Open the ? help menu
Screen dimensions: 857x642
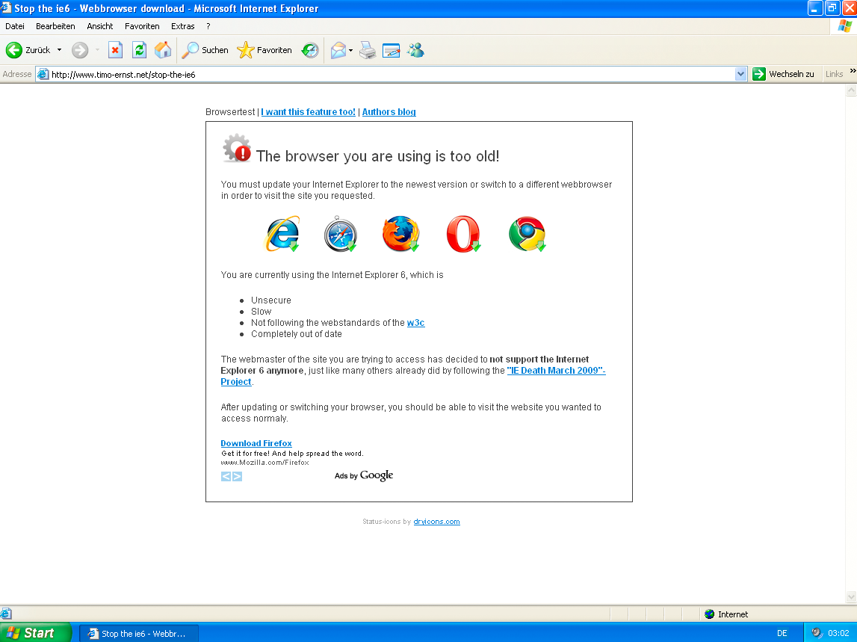(x=208, y=26)
